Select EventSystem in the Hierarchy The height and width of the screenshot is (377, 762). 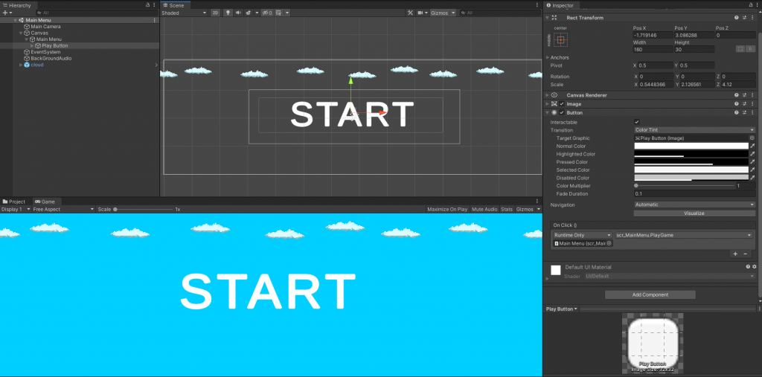(45, 52)
